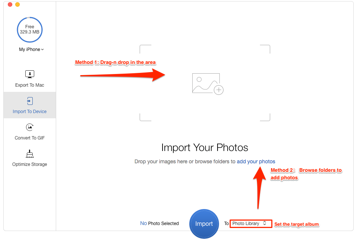Click the blue Import button
Image resolution: width=357 pixels, height=244 pixels.
[204, 224]
